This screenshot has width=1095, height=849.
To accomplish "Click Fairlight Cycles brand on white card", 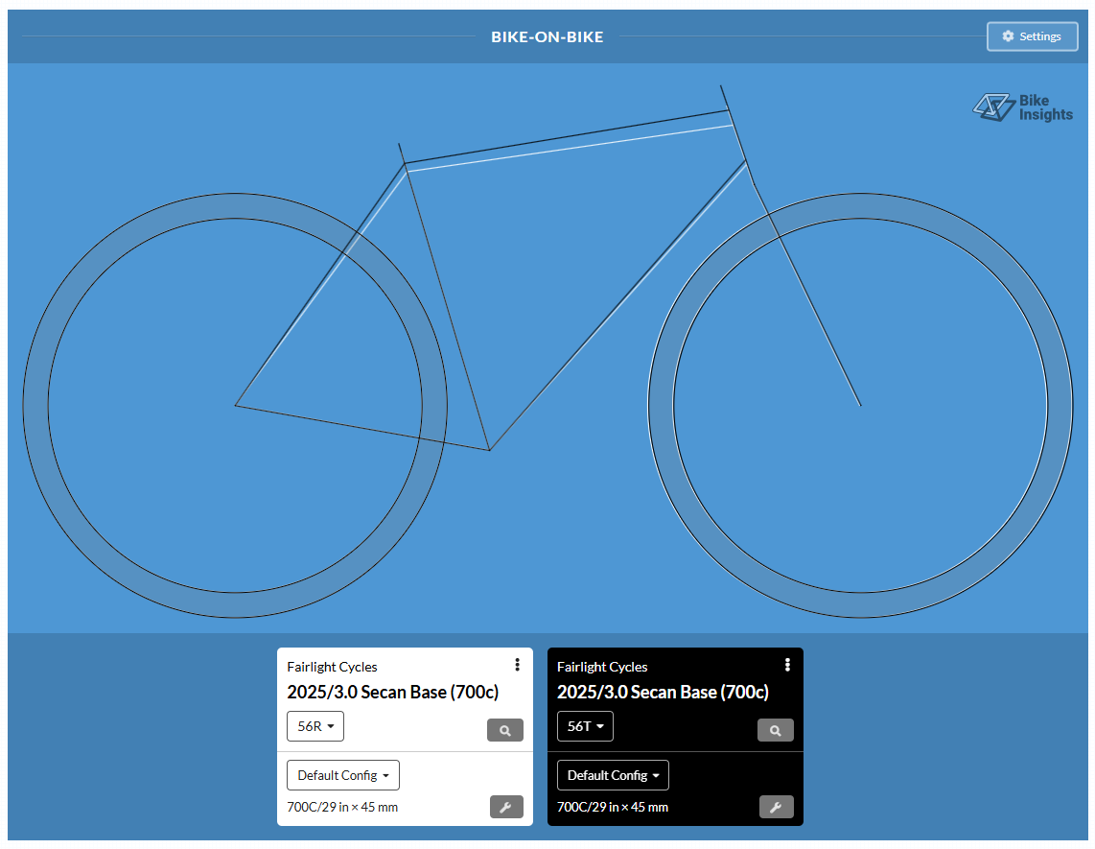I will [x=332, y=667].
